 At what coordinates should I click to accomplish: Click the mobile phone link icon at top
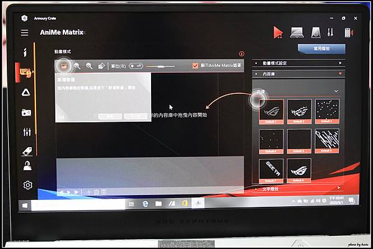(349, 32)
